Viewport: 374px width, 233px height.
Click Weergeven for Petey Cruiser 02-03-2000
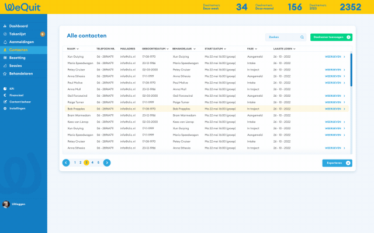[x=335, y=70]
